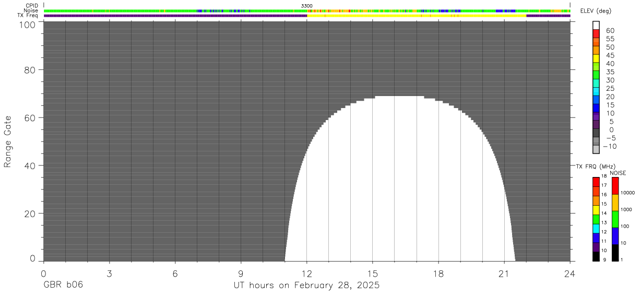Viewport: 641px width, 296px height.
Task: Click the NOISE legend title
Action: click(x=618, y=173)
